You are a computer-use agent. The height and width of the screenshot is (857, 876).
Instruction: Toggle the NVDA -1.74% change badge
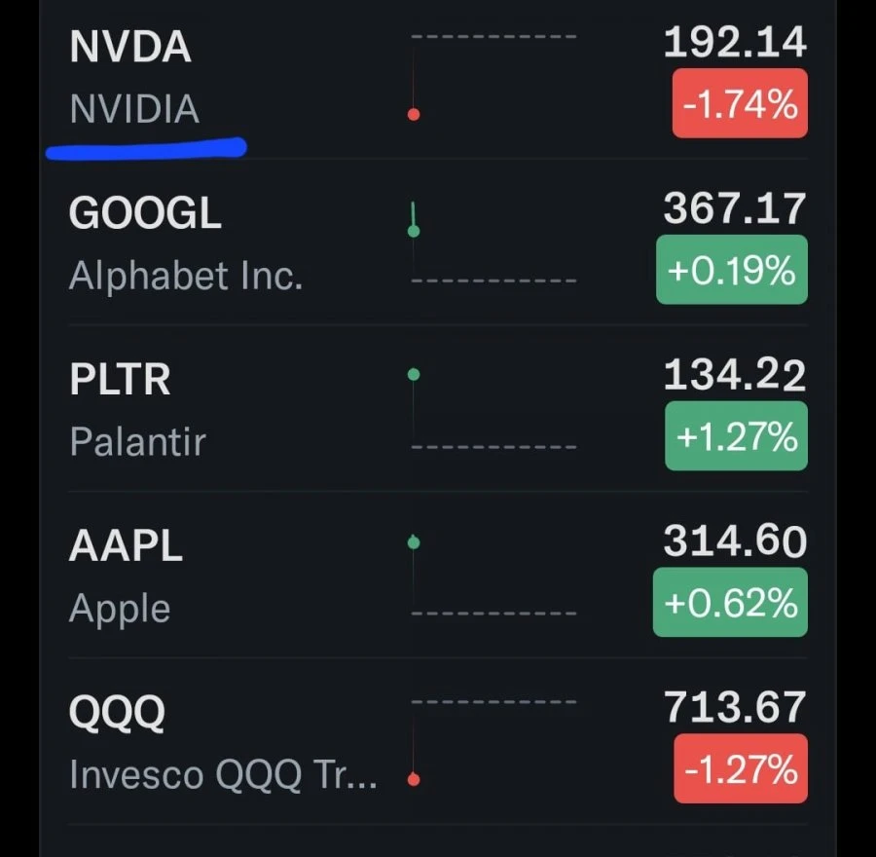coord(740,103)
